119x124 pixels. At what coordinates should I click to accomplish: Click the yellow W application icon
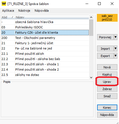4,4
